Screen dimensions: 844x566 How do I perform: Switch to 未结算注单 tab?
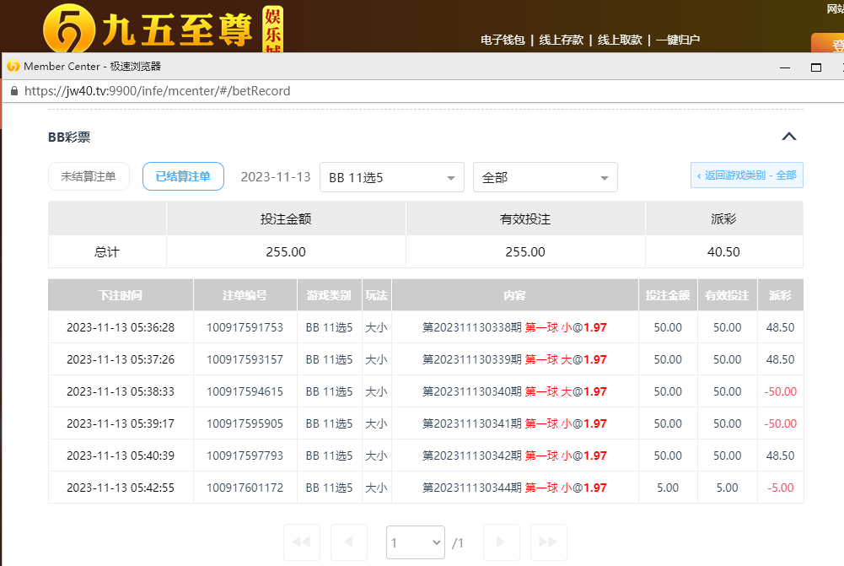click(89, 176)
